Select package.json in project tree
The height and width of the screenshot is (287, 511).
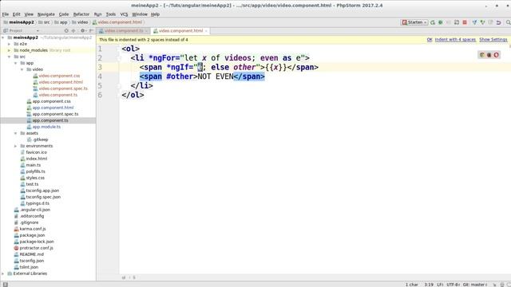click(32, 235)
